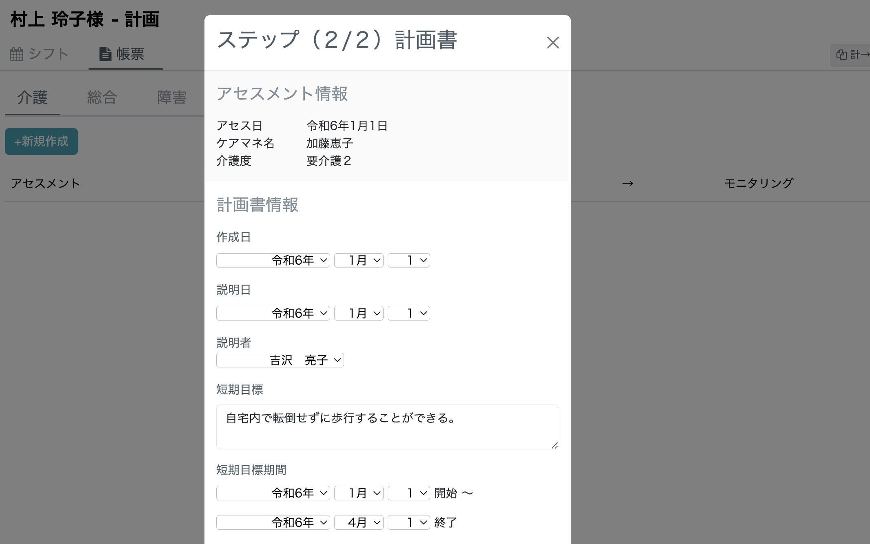This screenshot has height=544, width=870.
Task: Open the 説明日 month dropdown
Action: [x=358, y=313]
